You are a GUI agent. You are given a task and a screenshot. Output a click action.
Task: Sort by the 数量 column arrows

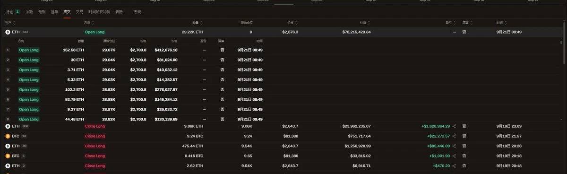click(x=202, y=23)
